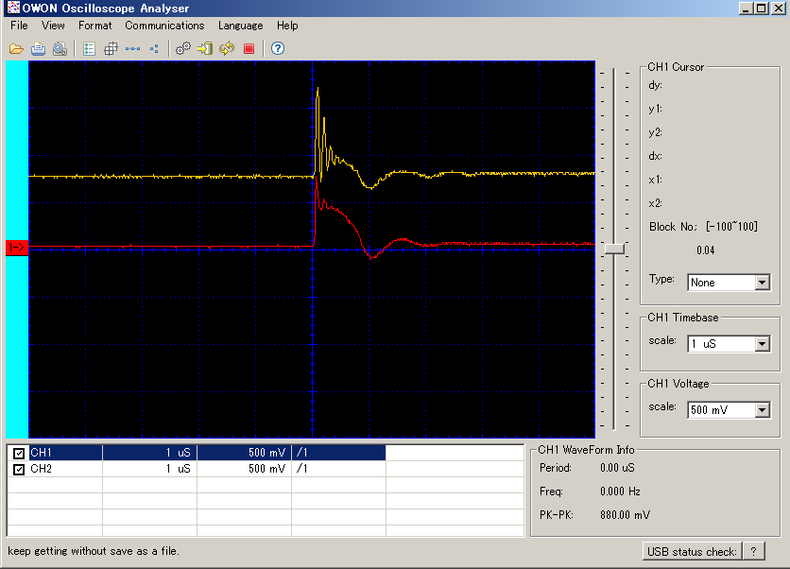Click the green checklist toolbar icon
The image size is (790, 569).
(x=89, y=49)
